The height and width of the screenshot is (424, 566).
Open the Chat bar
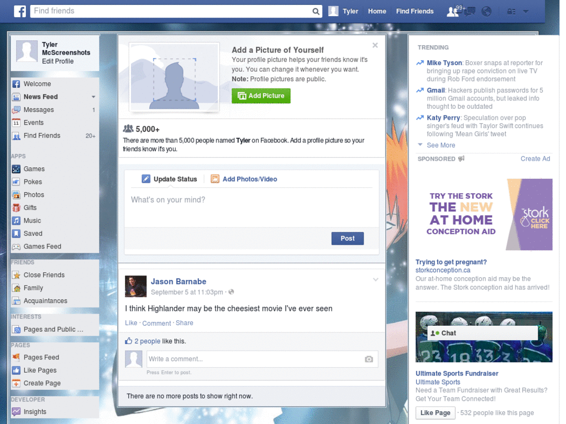pyautogui.click(x=482, y=333)
